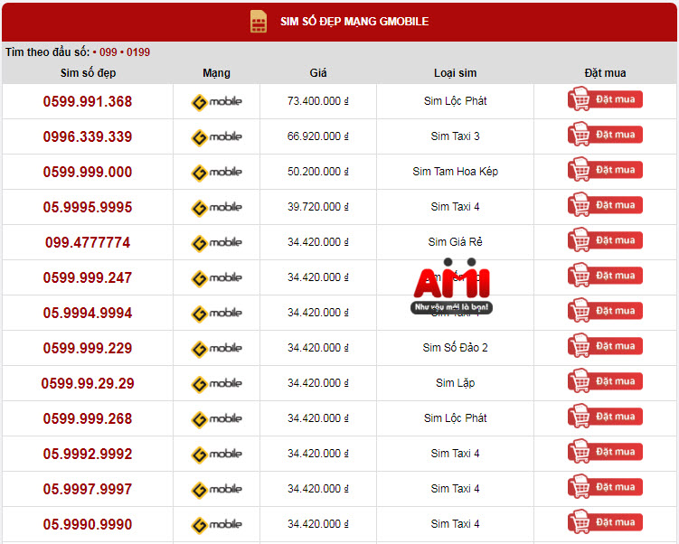Click Đặt mua for 0599.991.368
The height and width of the screenshot is (544, 679).
pyautogui.click(x=605, y=98)
